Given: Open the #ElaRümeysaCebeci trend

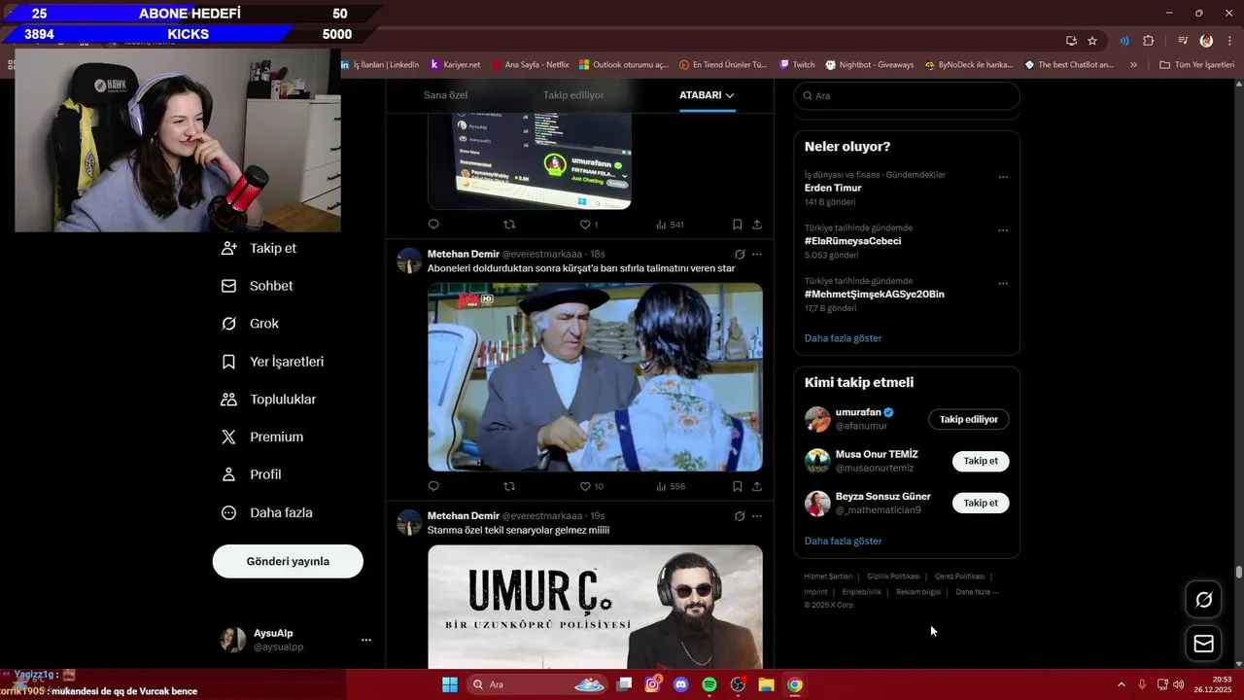Looking at the screenshot, I should [852, 241].
